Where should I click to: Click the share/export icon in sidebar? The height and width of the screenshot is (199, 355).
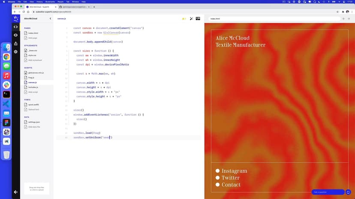16,43
